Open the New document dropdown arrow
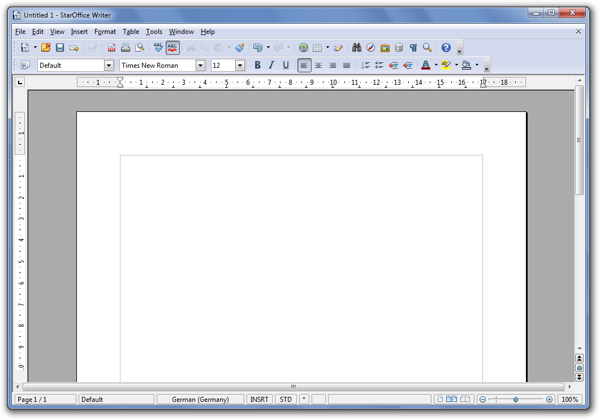 point(35,47)
